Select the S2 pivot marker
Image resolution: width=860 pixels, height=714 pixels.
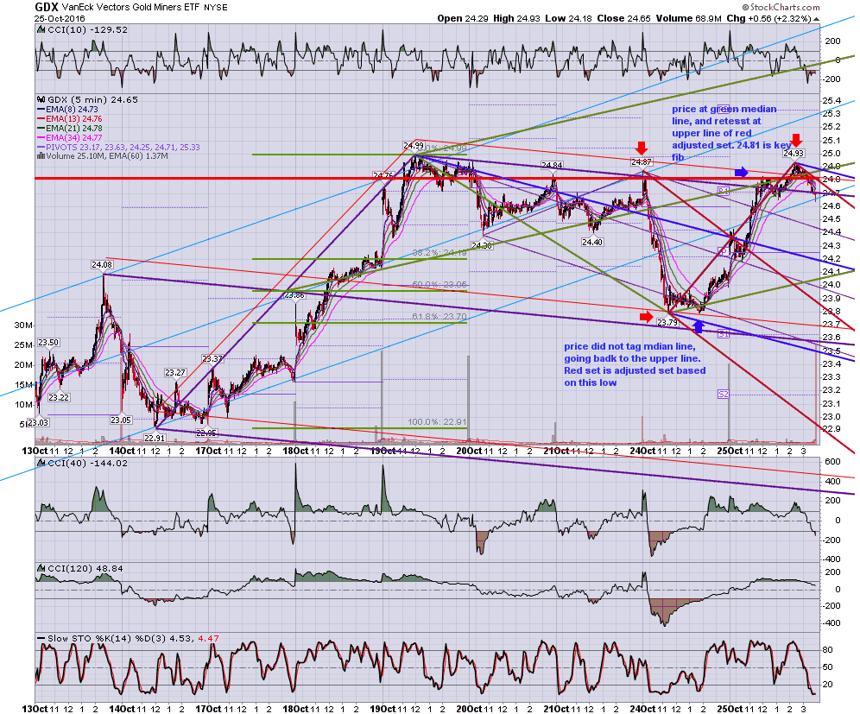click(x=724, y=394)
